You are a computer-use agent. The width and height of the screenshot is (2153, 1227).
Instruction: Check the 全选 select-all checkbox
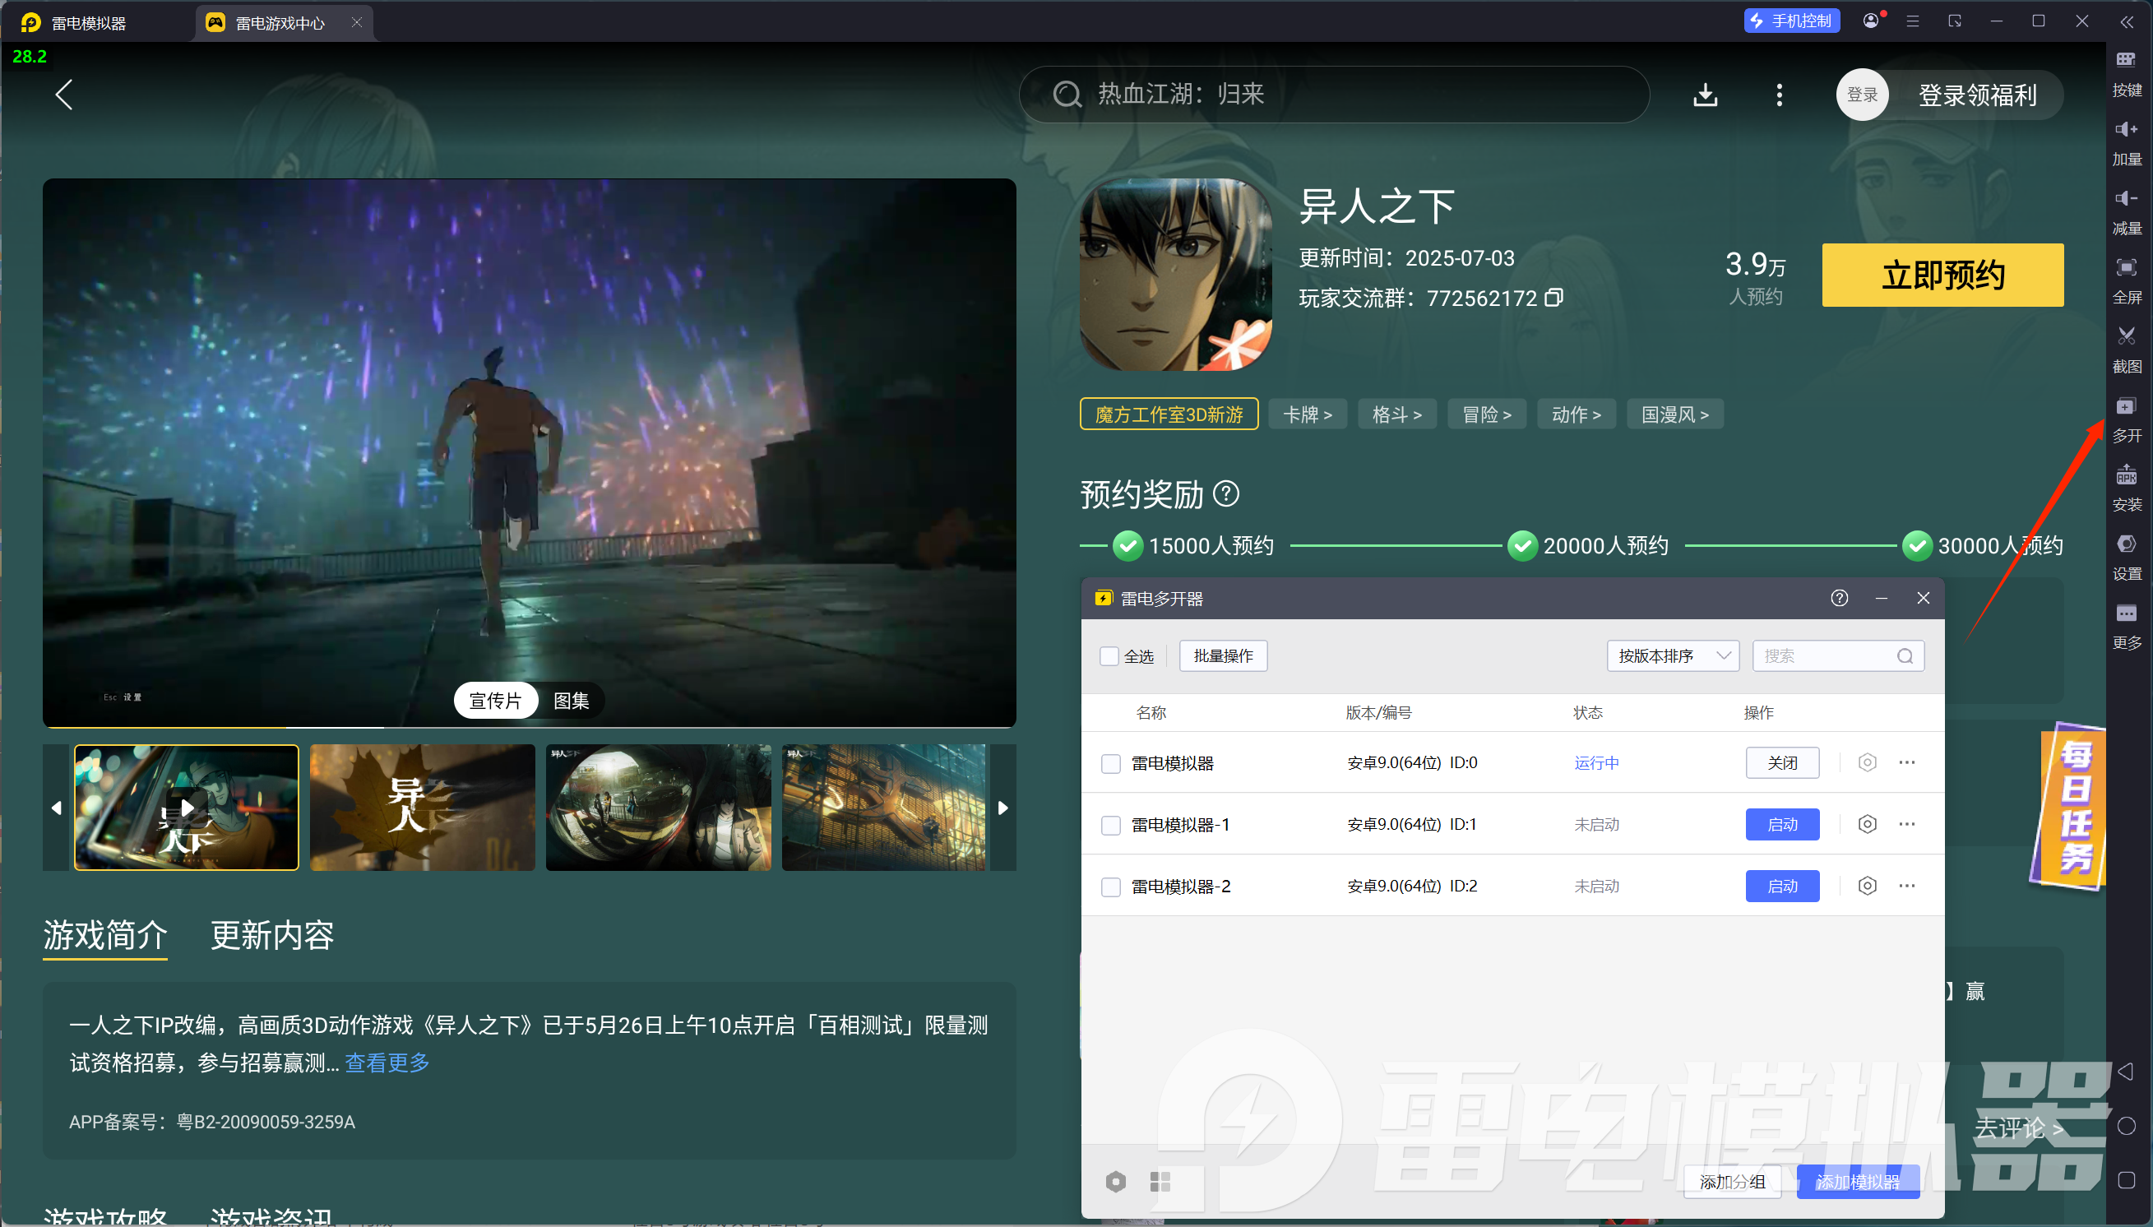1109,656
